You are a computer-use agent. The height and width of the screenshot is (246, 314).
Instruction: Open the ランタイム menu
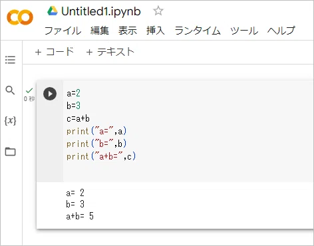coord(198,31)
